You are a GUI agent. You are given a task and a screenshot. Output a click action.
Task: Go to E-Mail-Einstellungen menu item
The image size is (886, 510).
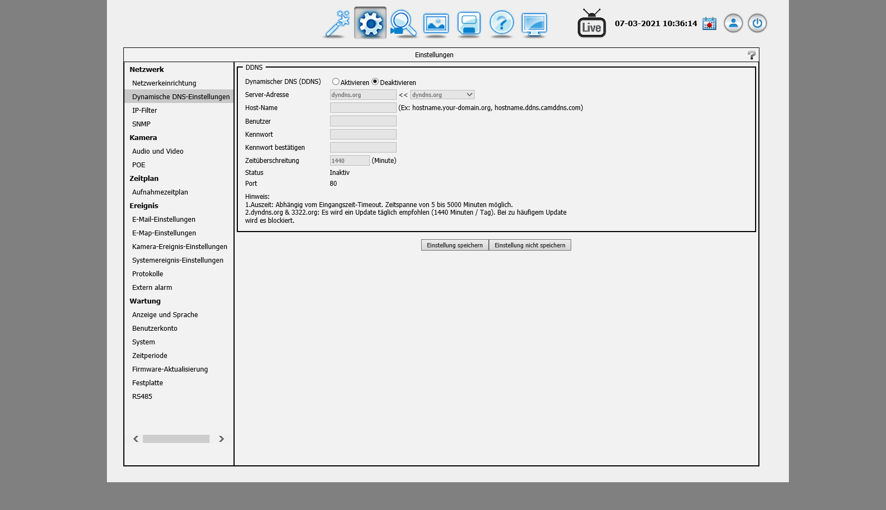(x=164, y=220)
